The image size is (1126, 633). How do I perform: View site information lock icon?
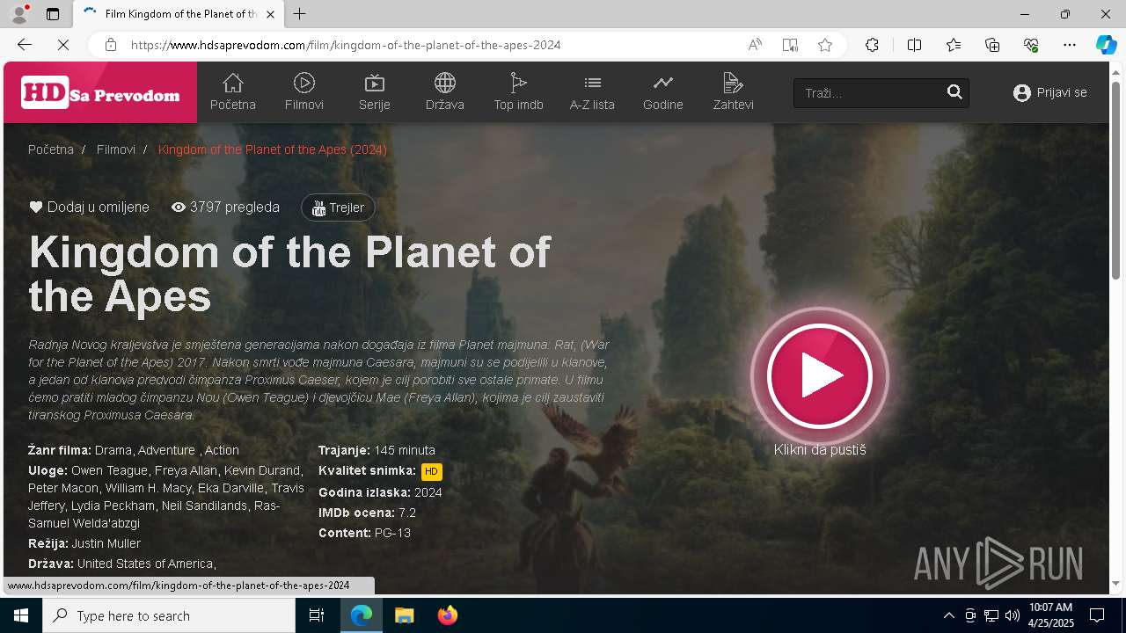[x=111, y=45]
